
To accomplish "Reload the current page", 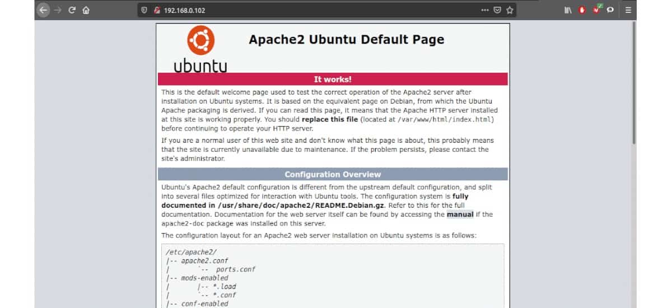I will coord(72,10).
